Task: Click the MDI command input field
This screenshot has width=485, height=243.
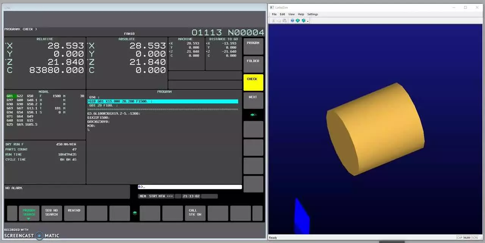Action: [189, 187]
